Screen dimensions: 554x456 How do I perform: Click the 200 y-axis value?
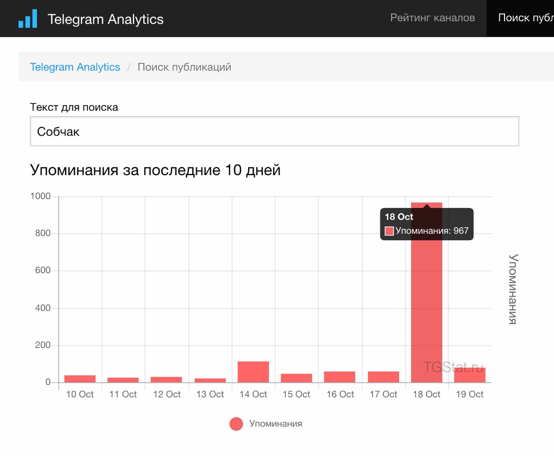43,345
